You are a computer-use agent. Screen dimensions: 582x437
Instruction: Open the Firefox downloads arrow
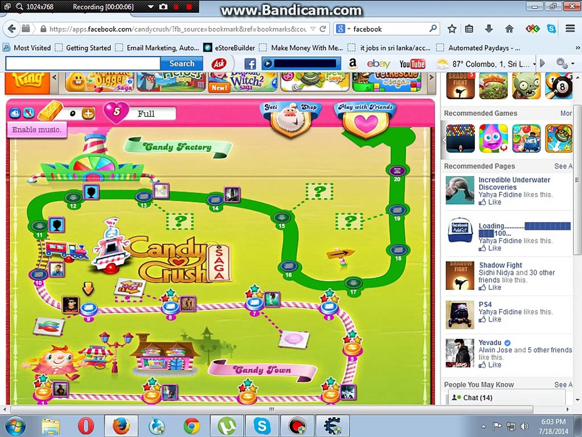pos(489,29)
